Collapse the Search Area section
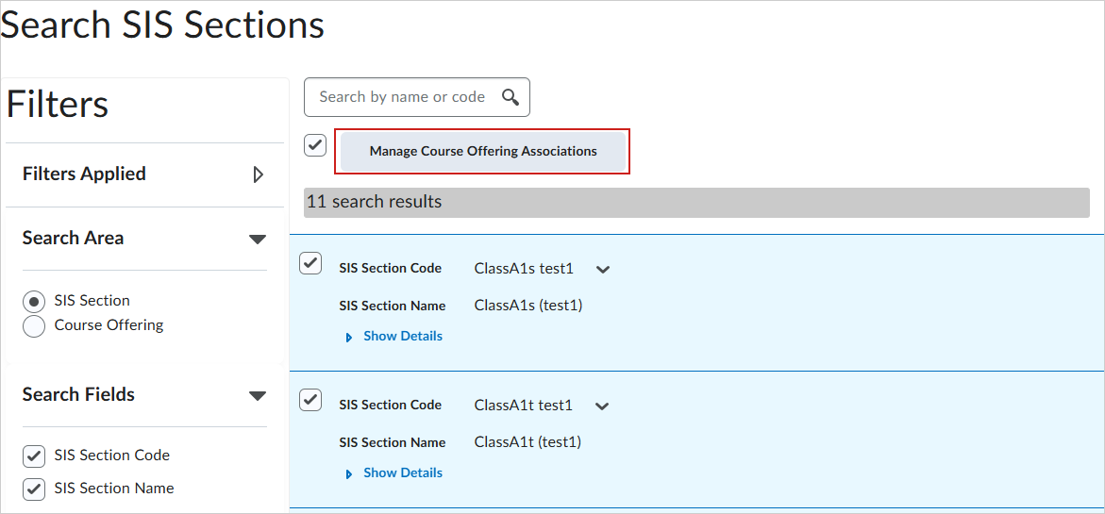The image size is (1105, 514). point(258,239)
